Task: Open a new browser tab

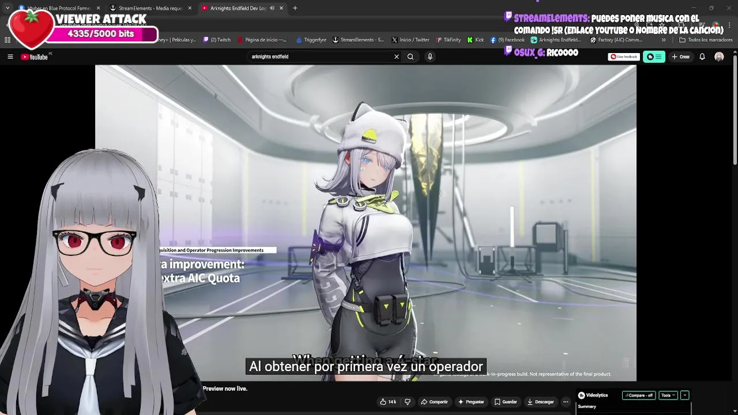Action: pyautogui.click(x=295, y=8)
